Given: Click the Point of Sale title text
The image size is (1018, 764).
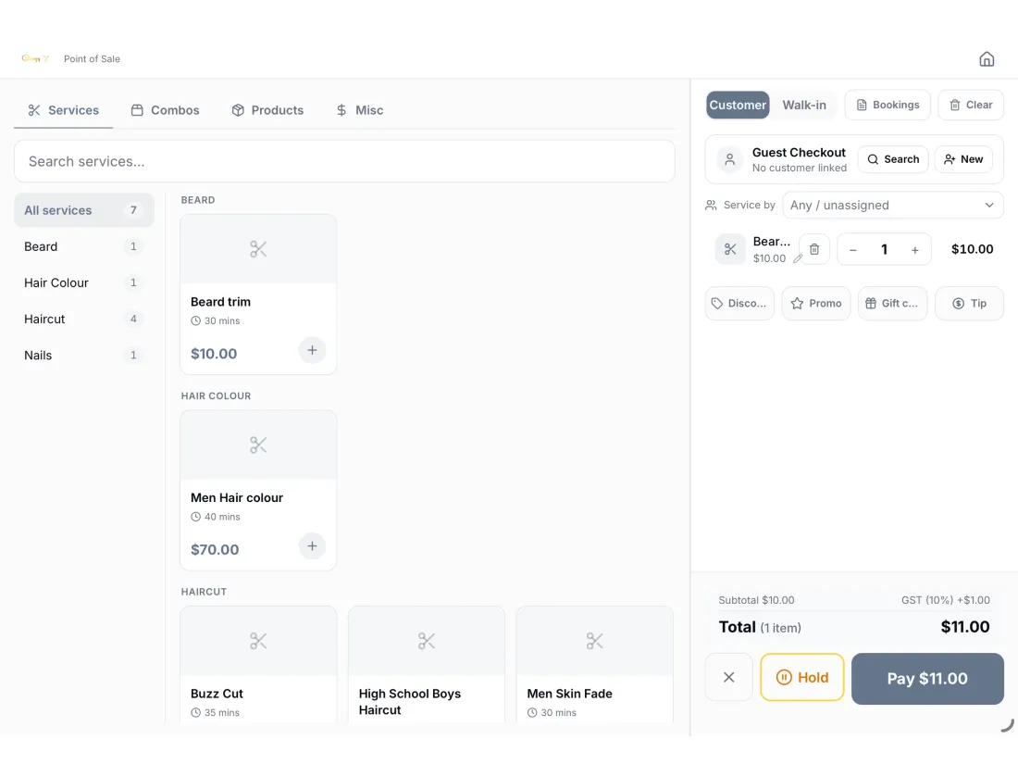Looking at the screenshot, I should pyautogui.click(x=92, y=59).
